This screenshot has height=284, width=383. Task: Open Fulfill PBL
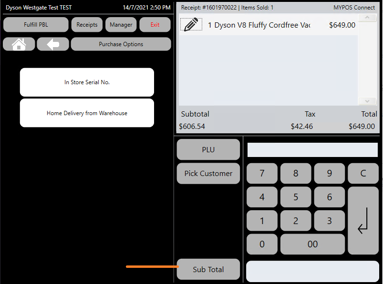tap(36, 25)
